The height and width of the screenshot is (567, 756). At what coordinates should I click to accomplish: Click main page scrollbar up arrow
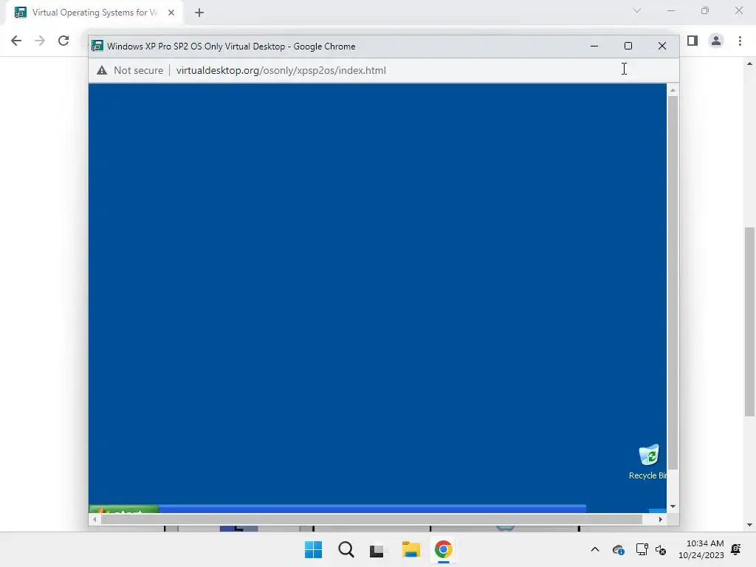point(749,63)
